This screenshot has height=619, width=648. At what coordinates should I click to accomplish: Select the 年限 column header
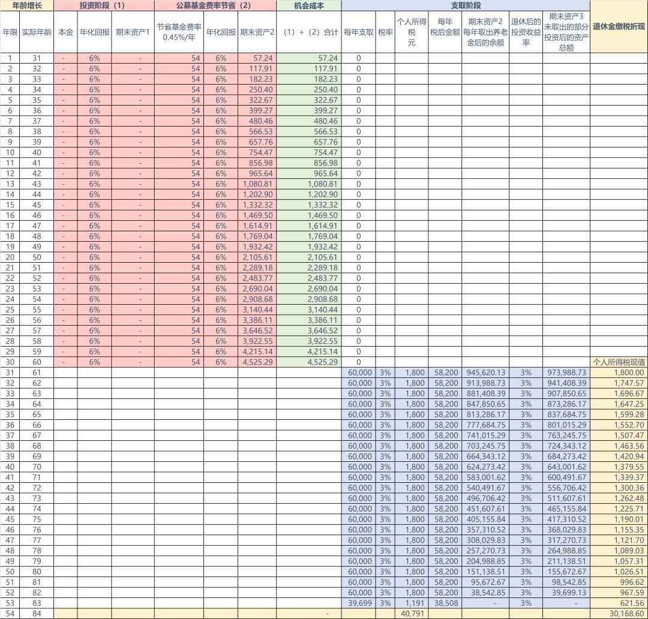coord(10,32)
